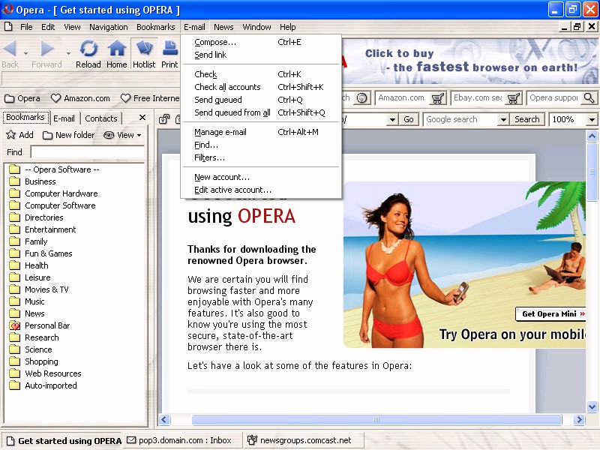Choose Send queued from all

[x=261, y=112]
